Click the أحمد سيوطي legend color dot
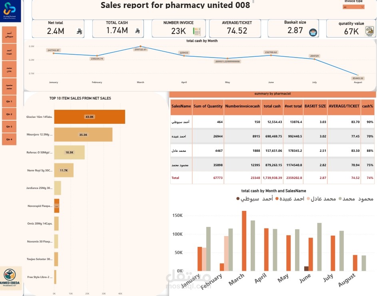Viewport: 377px width, 296px height. (238, 199)
